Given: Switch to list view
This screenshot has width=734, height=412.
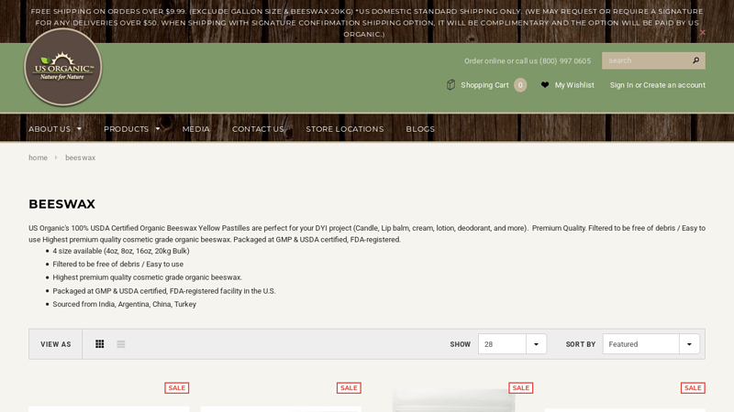Looking at the screenshot, I should (x=121, y=344).
